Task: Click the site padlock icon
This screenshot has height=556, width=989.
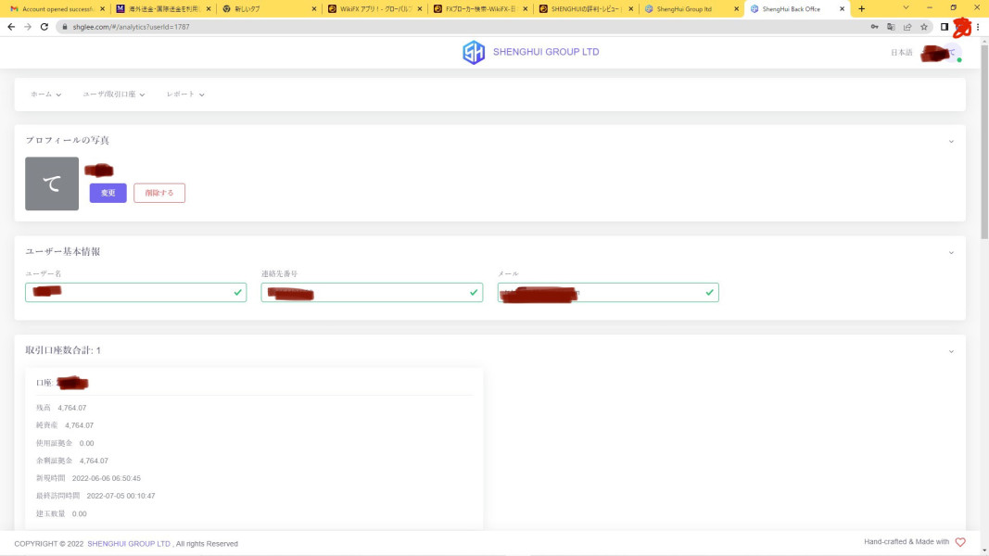Action: pyautogui.click(x=64, y=27)
